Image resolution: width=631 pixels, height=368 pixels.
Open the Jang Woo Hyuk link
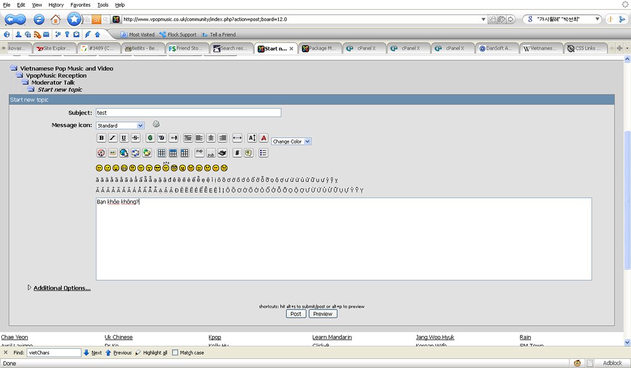point(435,337)
